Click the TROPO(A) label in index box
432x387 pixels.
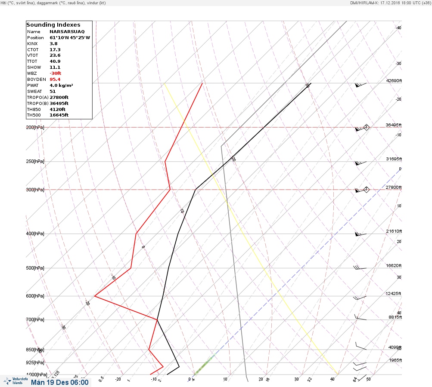(x=38, y=97)
